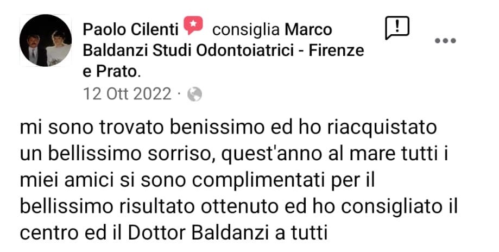Click the 12 Ott 2022 timestamp
499x252 pixels.
click(x=127, y=94)
